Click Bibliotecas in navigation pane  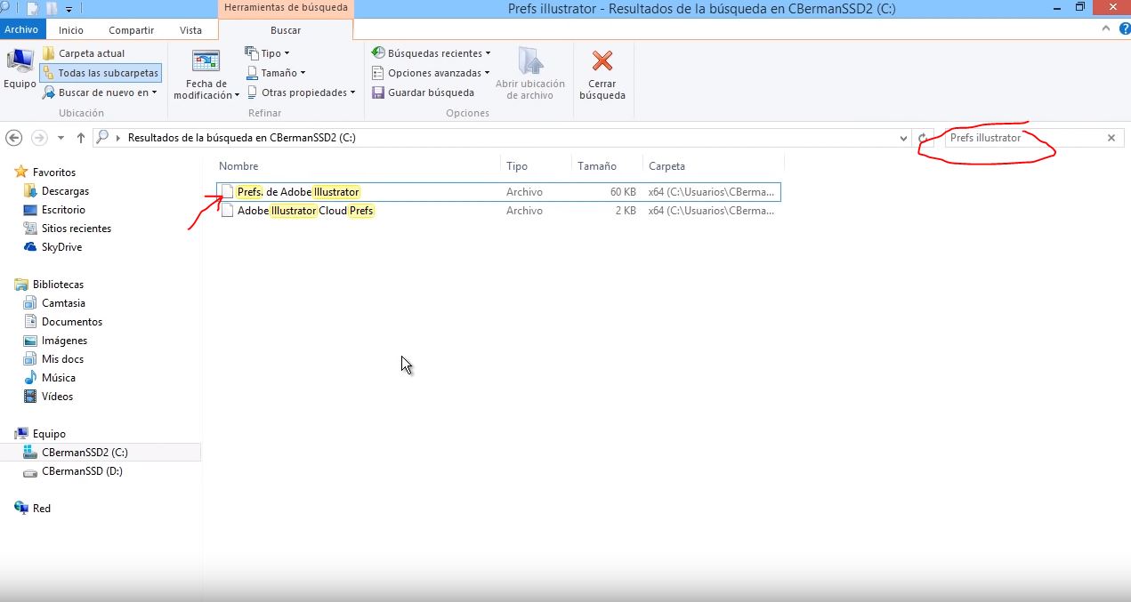click(58, 285)
